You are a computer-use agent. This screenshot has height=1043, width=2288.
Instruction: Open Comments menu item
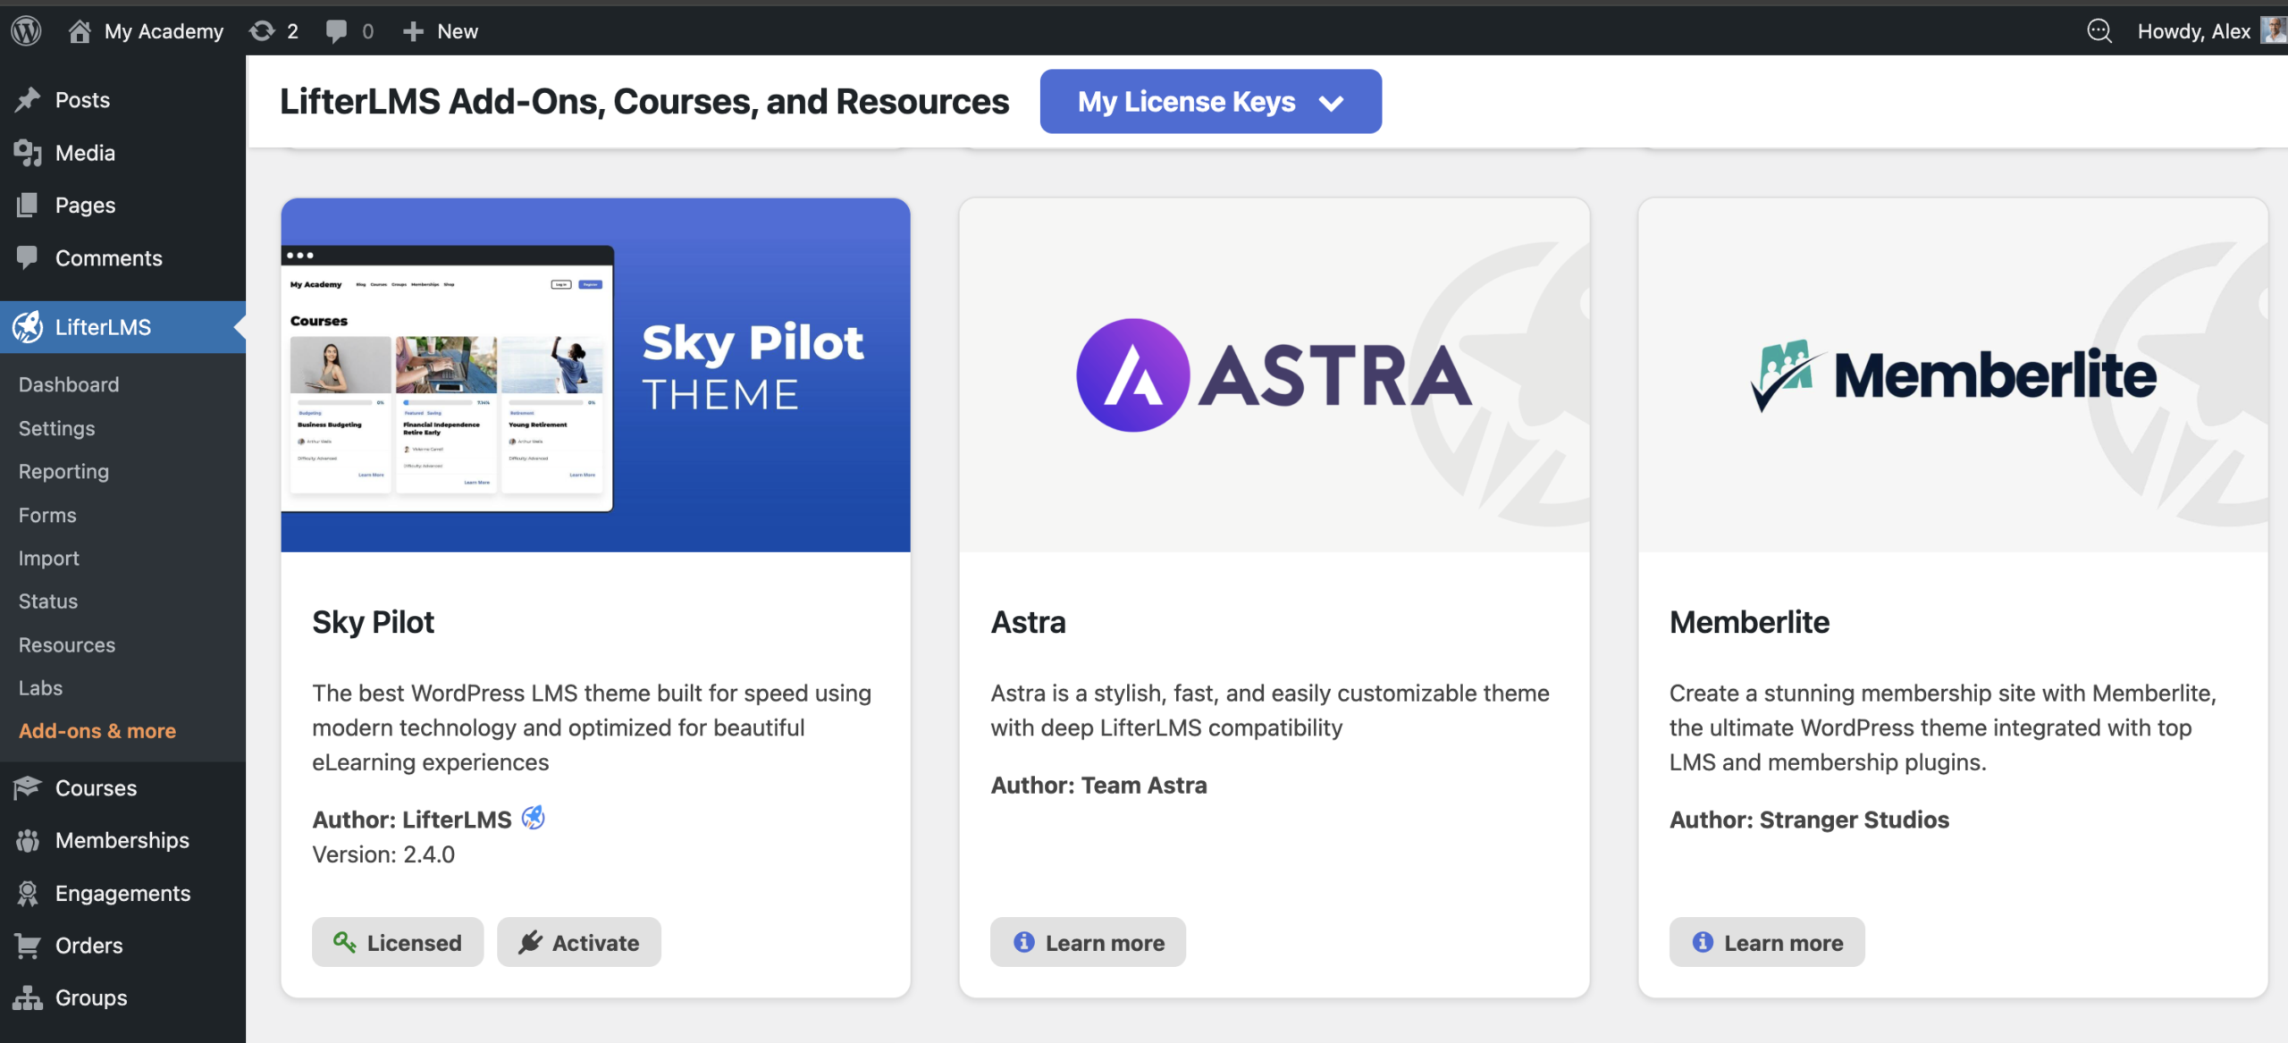tap(122, 257)
